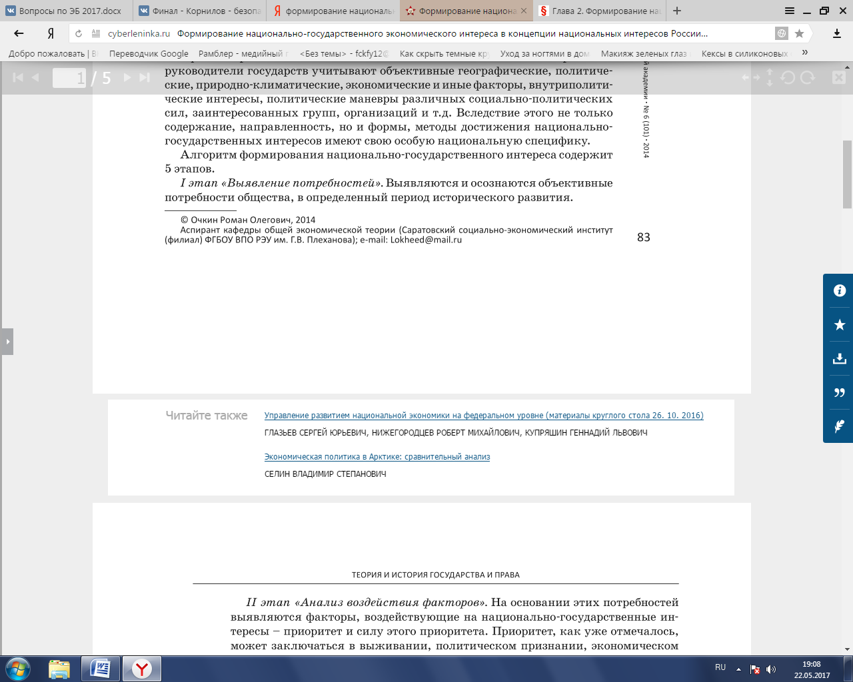Open bookmark Макияж зеленых глаз

click(x=645, y=53)
